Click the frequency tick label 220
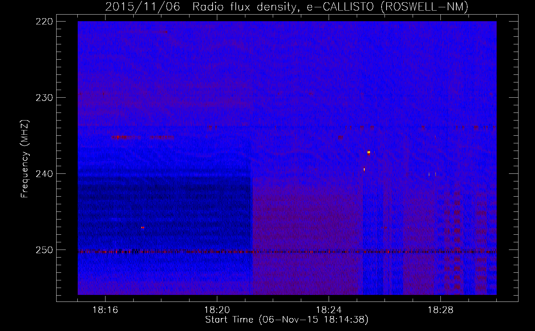This screenshot has height=331, width=535. click(44, 22)
